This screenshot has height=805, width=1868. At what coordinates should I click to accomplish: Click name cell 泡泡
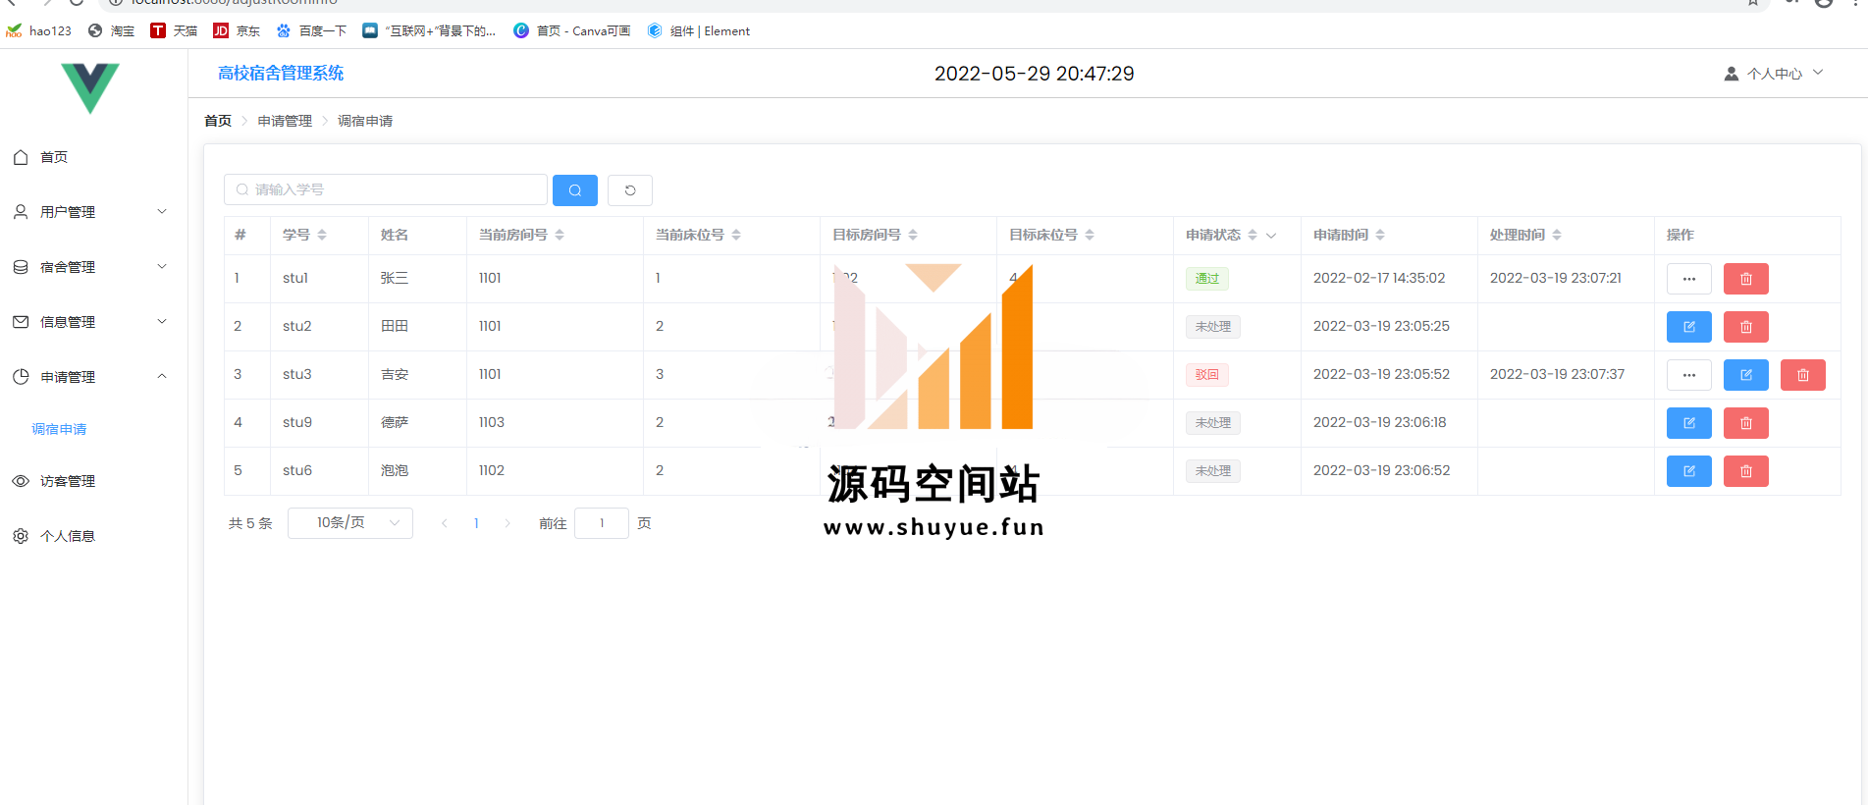pos(395,471)
